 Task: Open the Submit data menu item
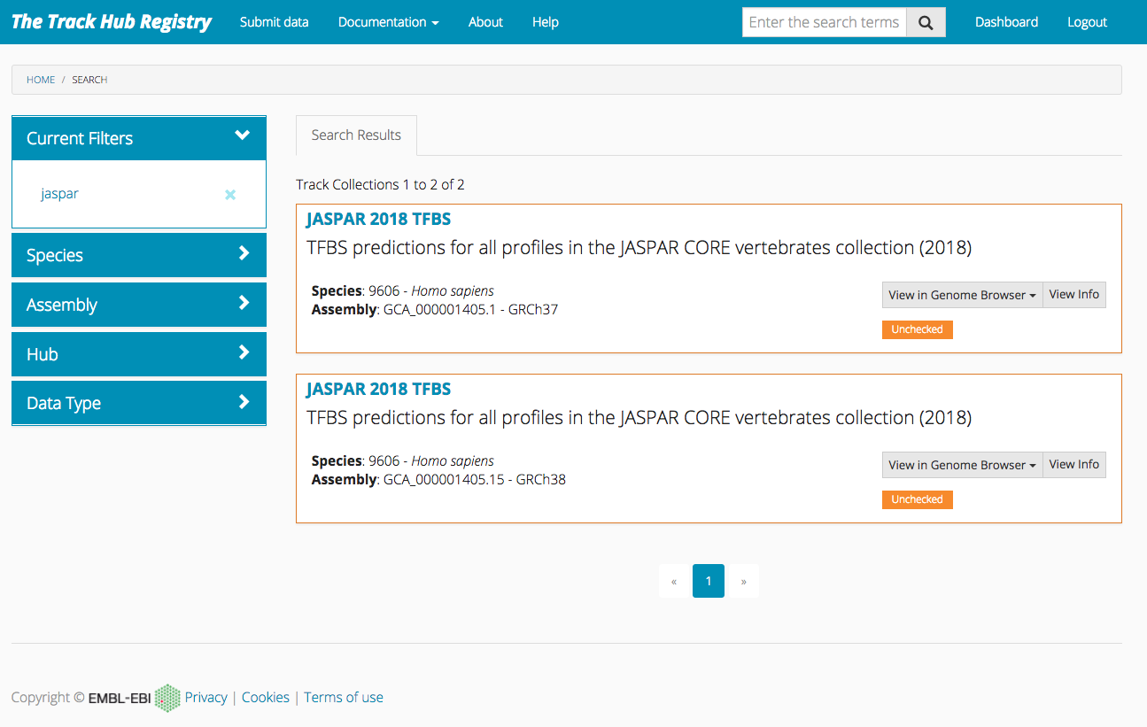pos(274,22)
